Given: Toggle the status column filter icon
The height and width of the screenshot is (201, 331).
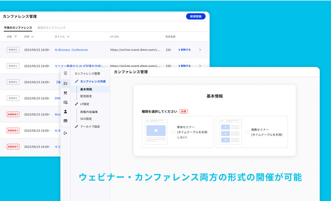Looking at the screenshot, I should pyautogui.click(x=15, y=37).
